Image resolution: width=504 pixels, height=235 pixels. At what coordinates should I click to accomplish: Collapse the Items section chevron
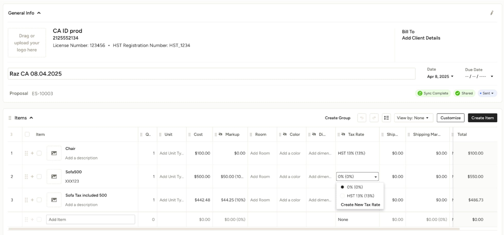tap(31, 118)
